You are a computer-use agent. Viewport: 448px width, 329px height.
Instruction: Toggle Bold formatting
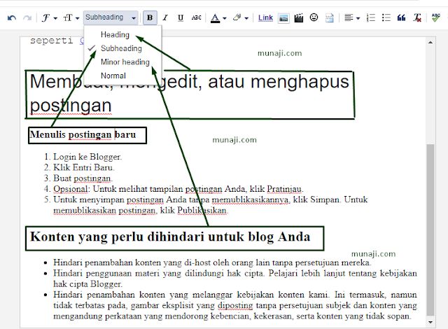click(150, 17)
